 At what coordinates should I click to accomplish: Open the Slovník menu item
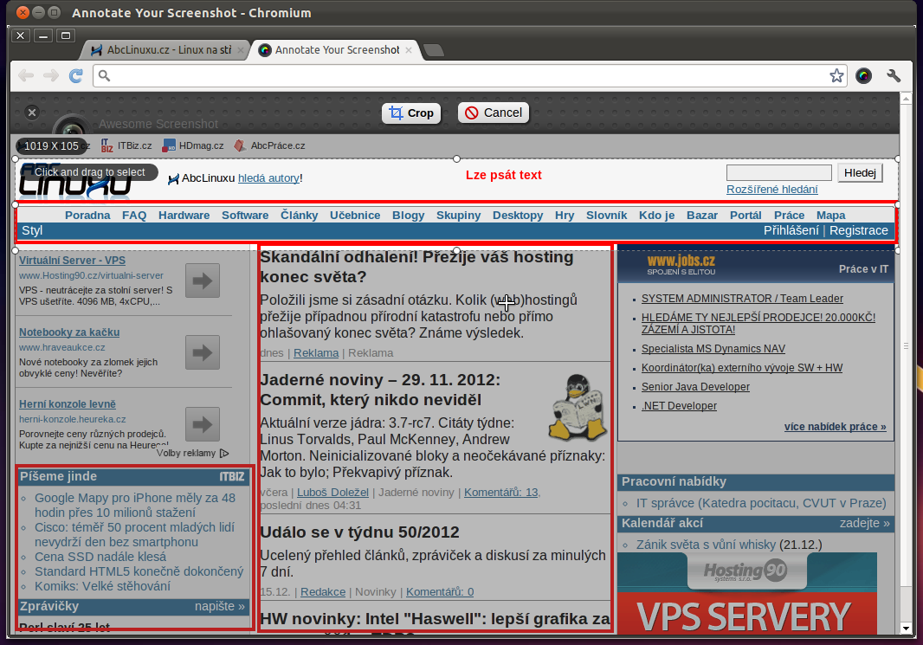point(606,215)
